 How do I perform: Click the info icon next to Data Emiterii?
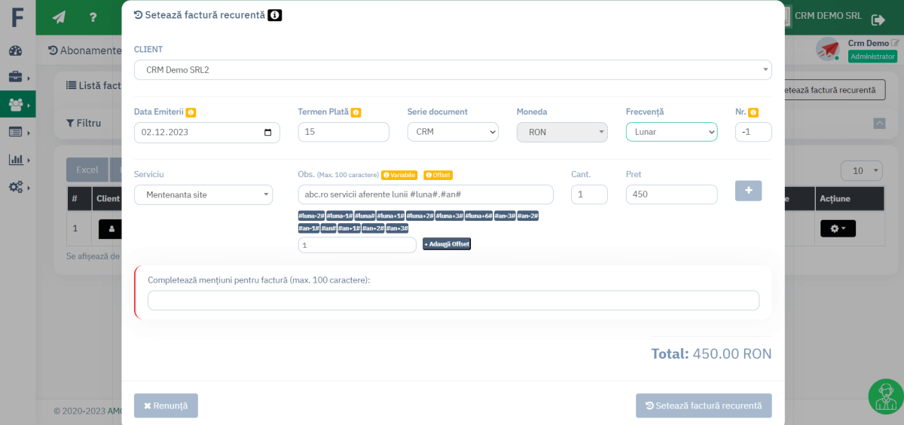191,112
